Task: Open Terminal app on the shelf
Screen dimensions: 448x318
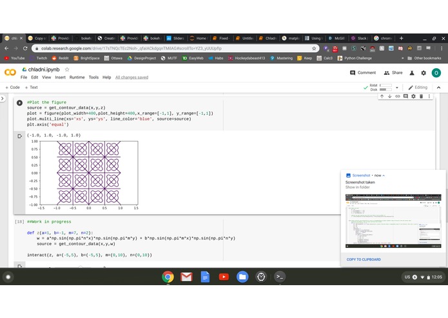Action: click(280, 277)
